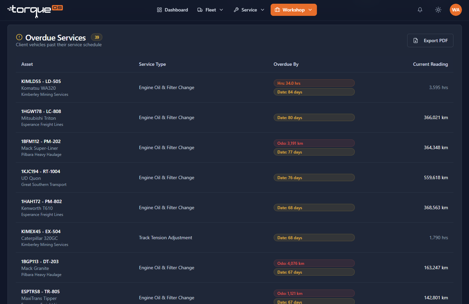Click the Export PDF file icon
469x304 pixels.
(x=416, y=40)
